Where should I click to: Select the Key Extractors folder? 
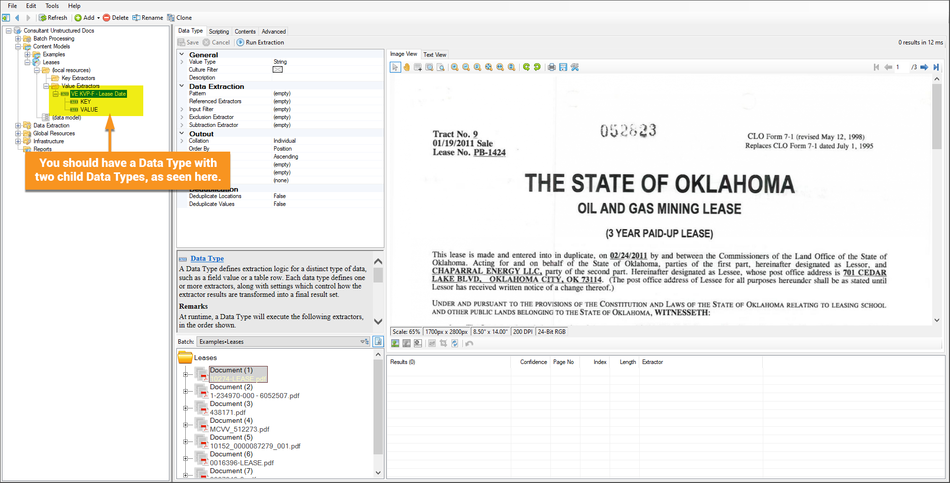pyautogui.click(x=78, y=78)
